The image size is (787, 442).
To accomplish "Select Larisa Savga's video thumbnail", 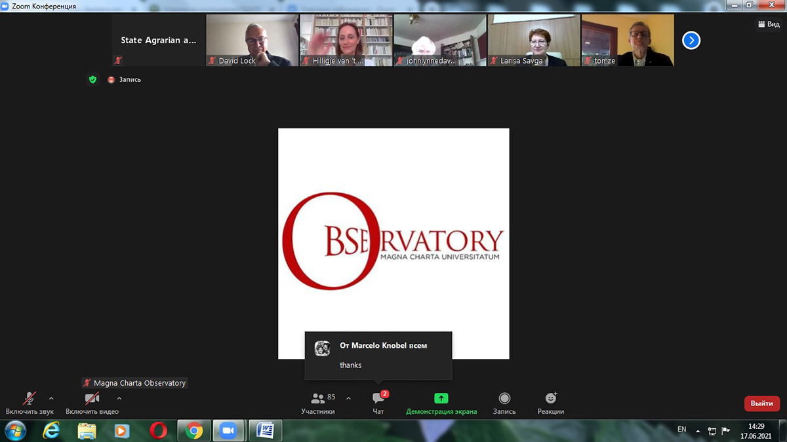I will pos(534,41).
